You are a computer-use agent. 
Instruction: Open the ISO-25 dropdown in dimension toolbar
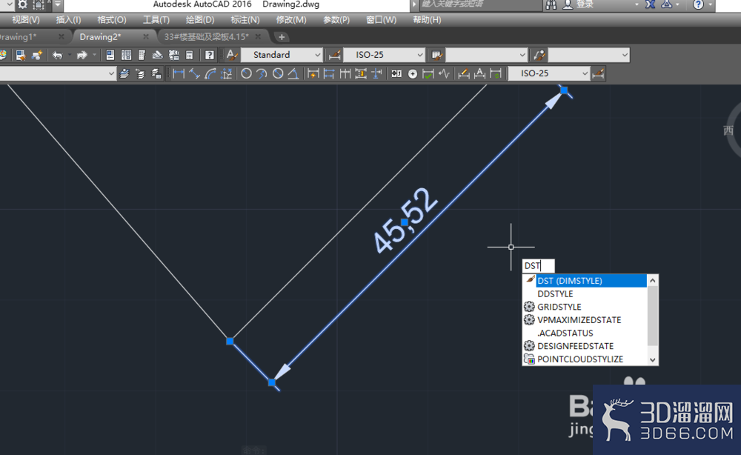coord(548,73)
